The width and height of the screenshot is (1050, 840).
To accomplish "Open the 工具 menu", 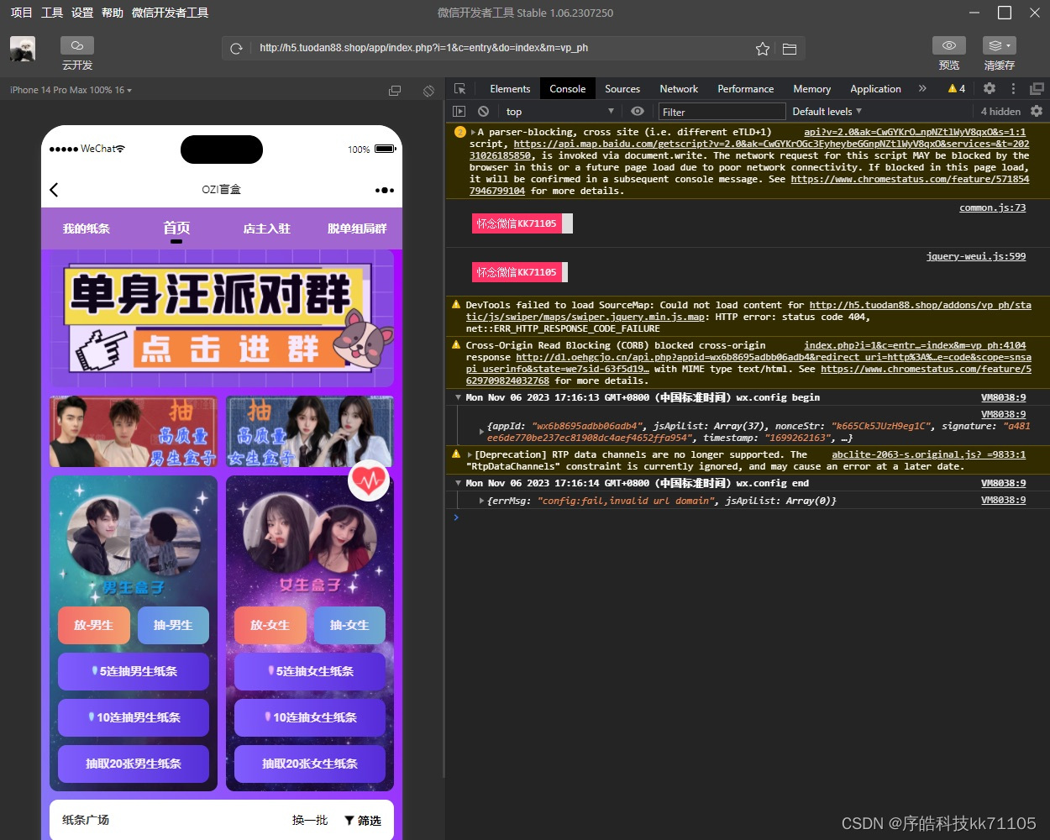I will click(x=52, y=13).
